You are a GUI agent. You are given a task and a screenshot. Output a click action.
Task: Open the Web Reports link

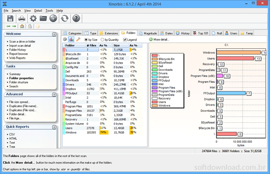(x=18, y=58)
